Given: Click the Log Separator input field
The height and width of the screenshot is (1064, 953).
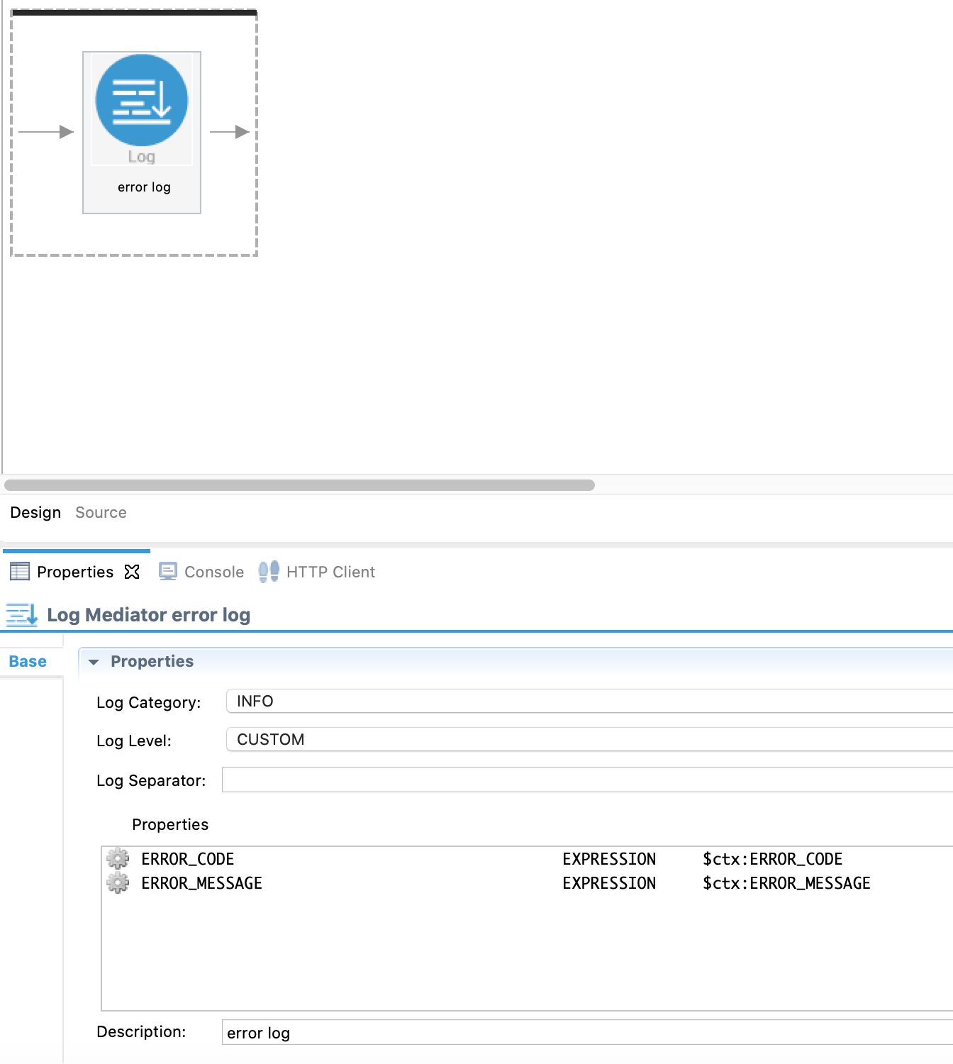Looking at the screenshot, I should 587,780.
